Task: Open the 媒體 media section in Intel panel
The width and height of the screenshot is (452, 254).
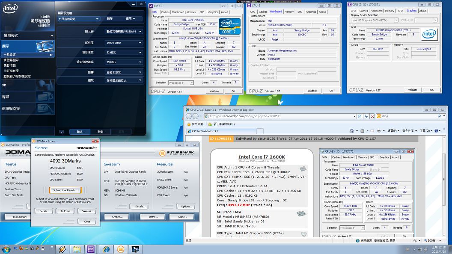Action: coord(28,97)
